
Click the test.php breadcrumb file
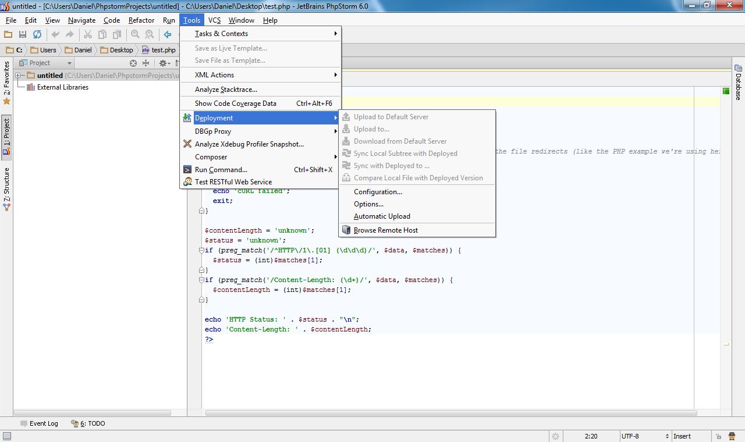tap(159, 50)
